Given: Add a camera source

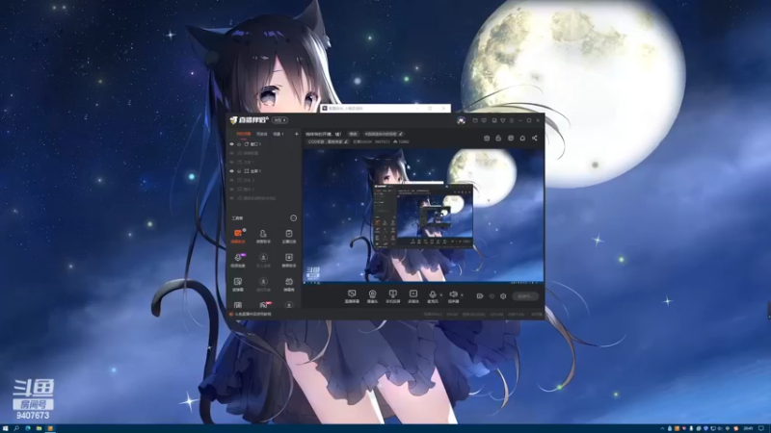Looking at the screenshot, I should click(372, 295).
